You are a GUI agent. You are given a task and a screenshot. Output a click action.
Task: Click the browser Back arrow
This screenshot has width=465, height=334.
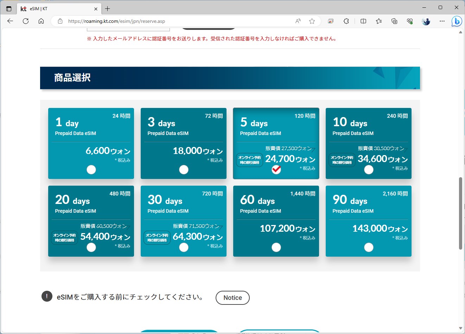tap(10, 21)
